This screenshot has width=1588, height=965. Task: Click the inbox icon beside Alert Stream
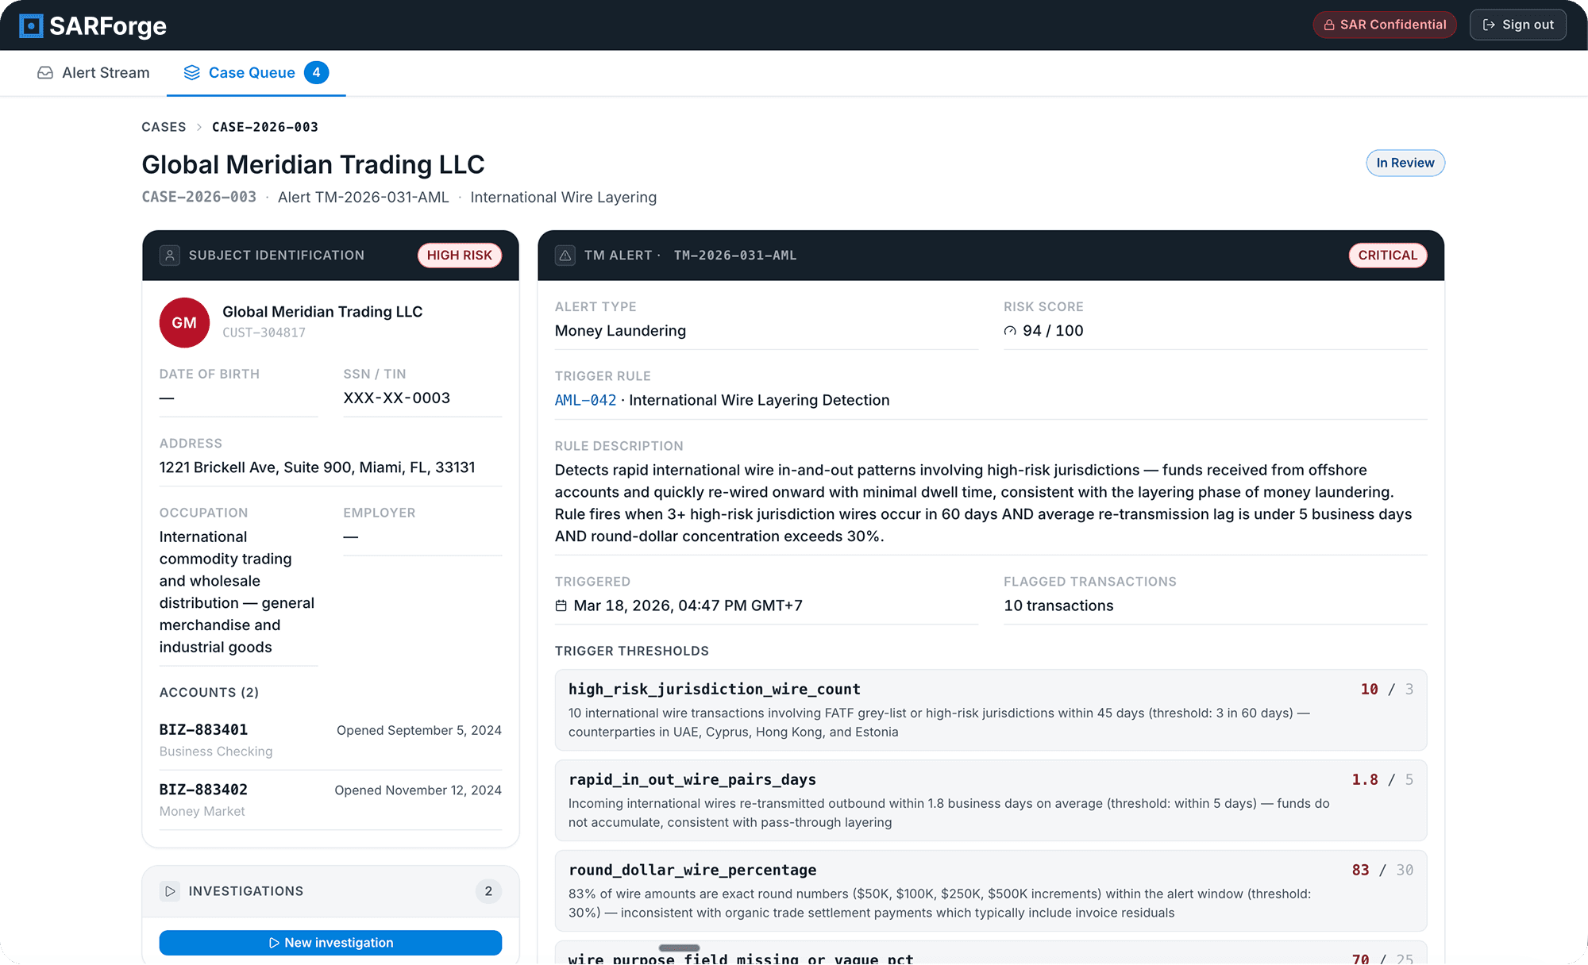tap(44, 72)
